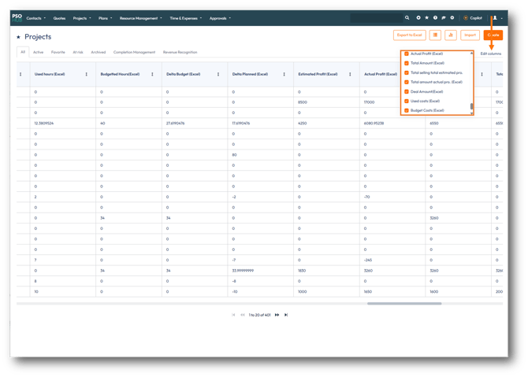Viewport: 528px width, 377px height.
Task: Switch to chart view icon button
Action: [451, 35]
